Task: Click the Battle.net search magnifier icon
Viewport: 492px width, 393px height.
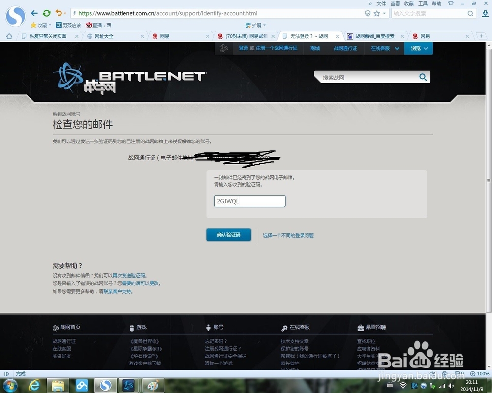Action: click(423, 77)
